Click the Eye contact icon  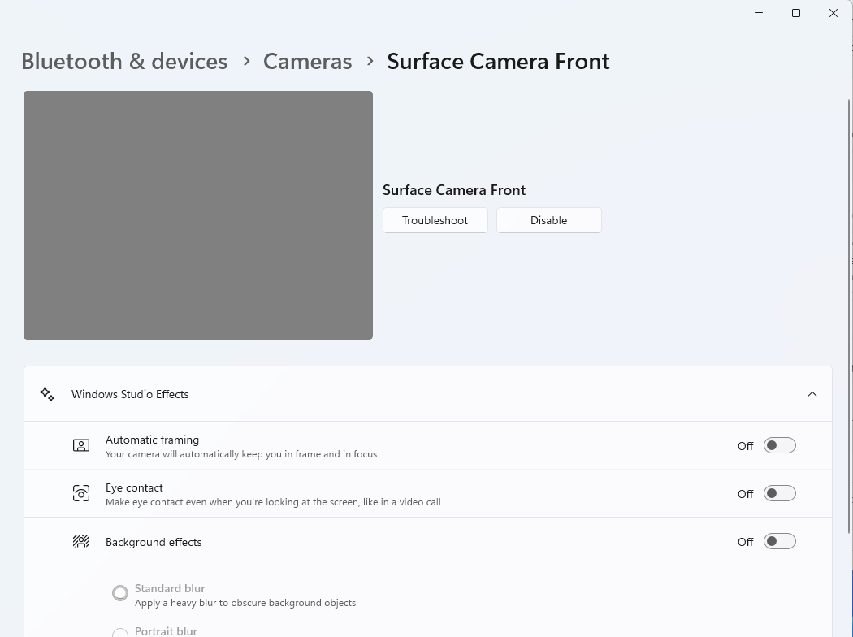(81, 493)
